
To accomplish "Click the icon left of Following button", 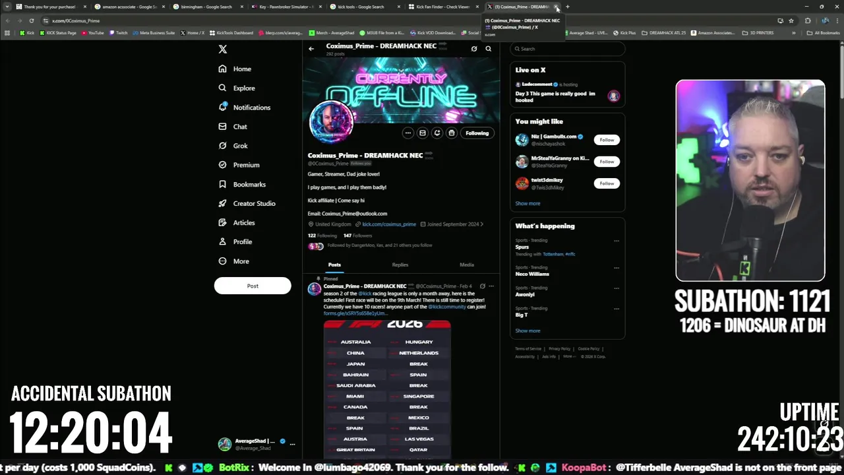I will pos(452,133).
